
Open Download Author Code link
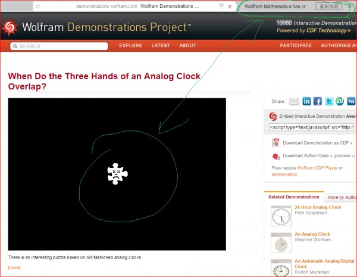[308, 156]
